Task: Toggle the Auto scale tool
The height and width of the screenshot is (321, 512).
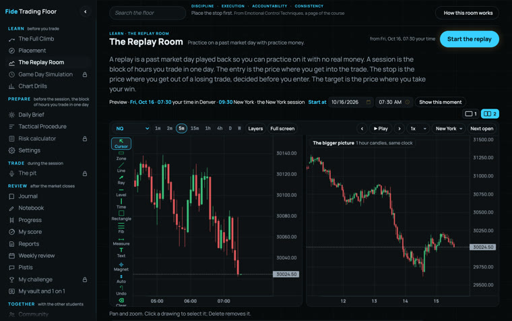Action: (x=121, y=279)
